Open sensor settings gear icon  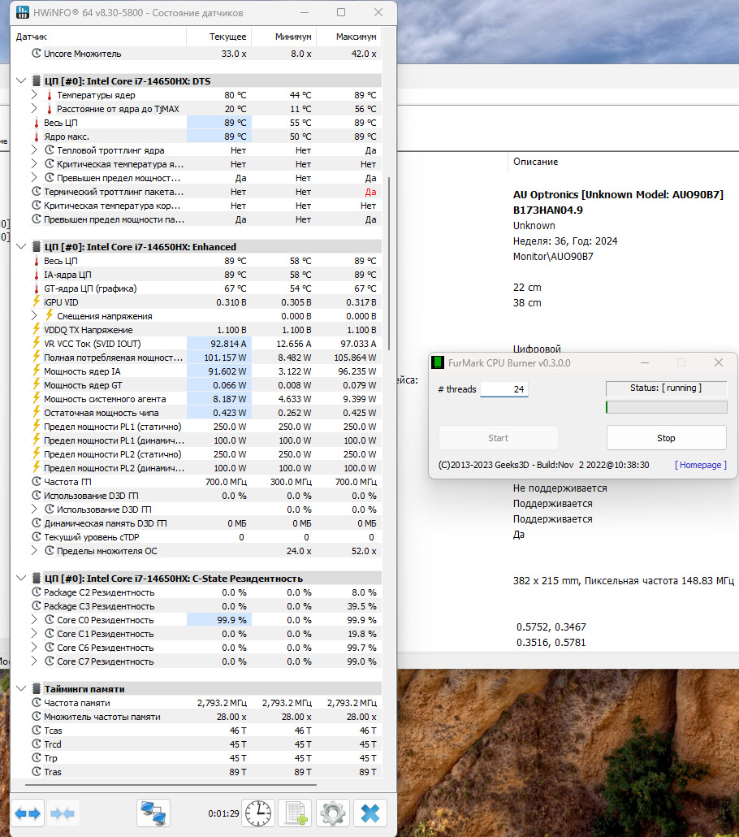pos(332,813)
